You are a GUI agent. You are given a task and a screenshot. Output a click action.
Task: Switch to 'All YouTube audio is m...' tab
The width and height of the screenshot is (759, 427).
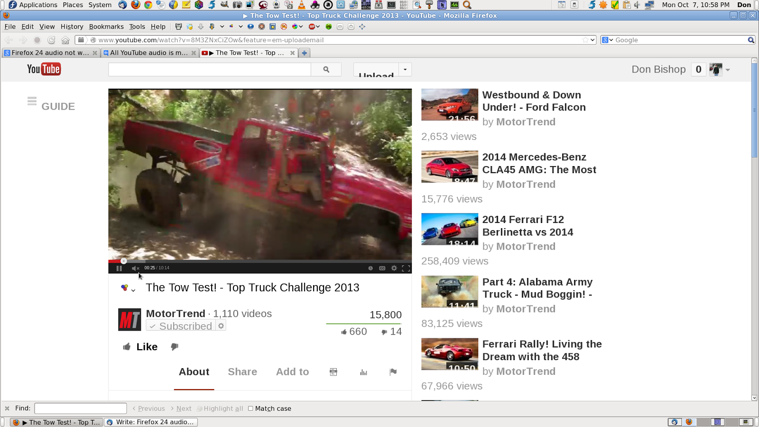click(149, 53)
